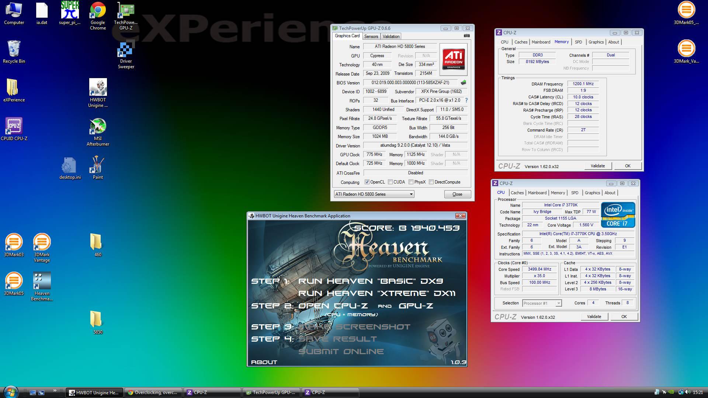Screen dimensions: 708x398
Task: Click OK in upper CPU-Z window
Action: [x=628, y=166]
